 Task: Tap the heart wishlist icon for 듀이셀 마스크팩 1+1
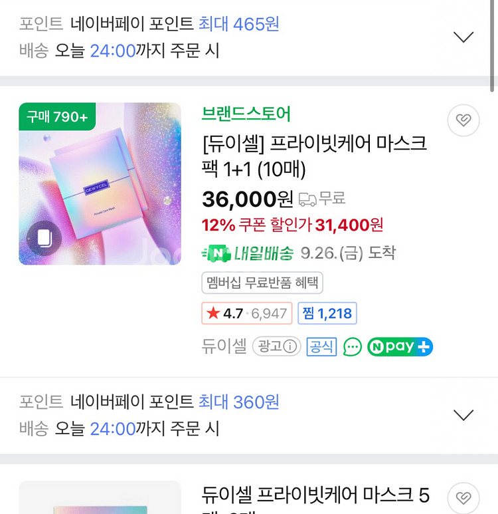(463, 120)
